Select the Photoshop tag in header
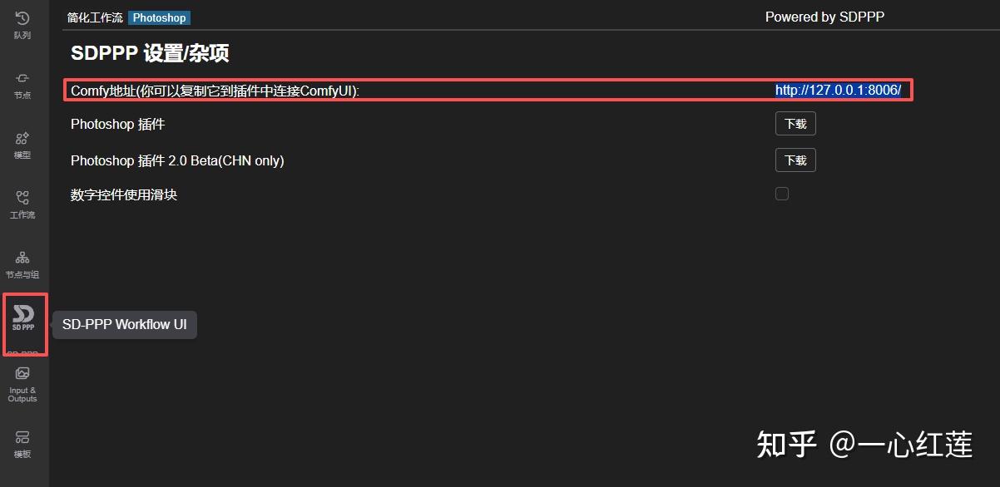The height and width of the screenshot is (487, 1000). tap(160, 17)
